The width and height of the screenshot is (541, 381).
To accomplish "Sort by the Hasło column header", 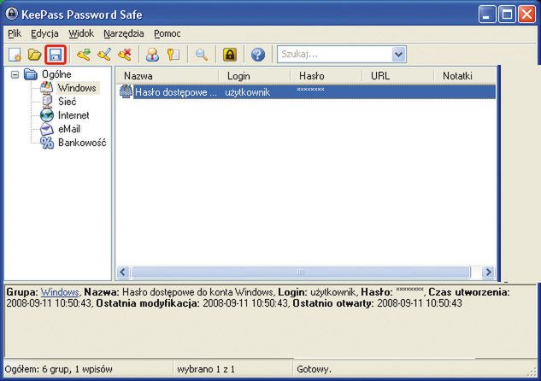I will [326, 76].
